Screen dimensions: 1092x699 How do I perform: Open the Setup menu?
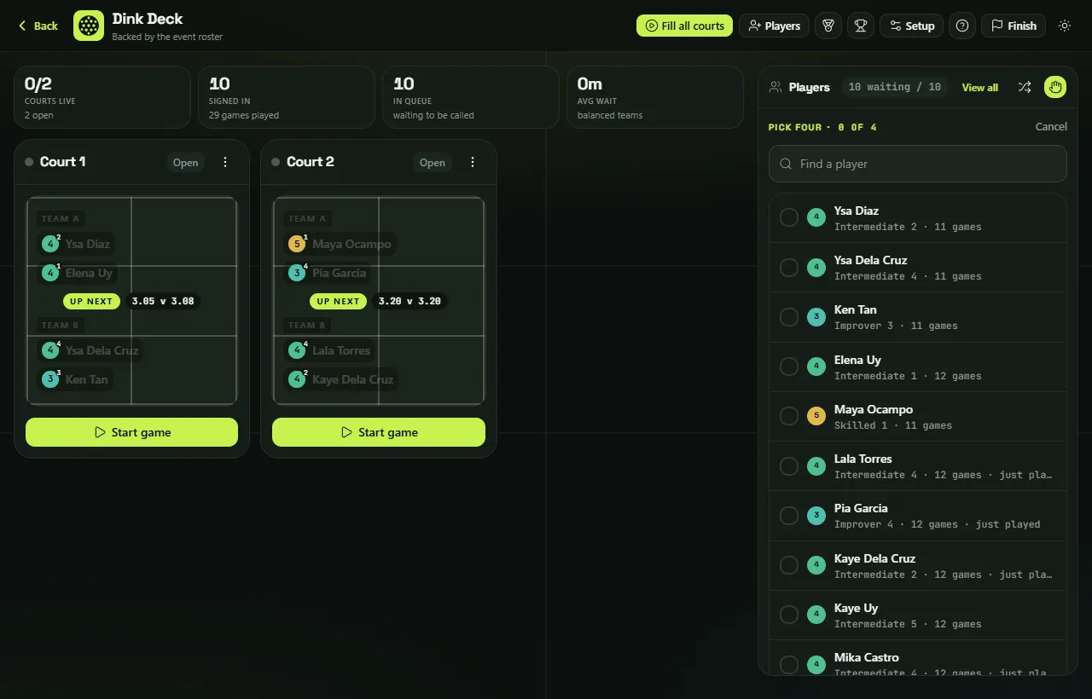click(x=911, y=26)
